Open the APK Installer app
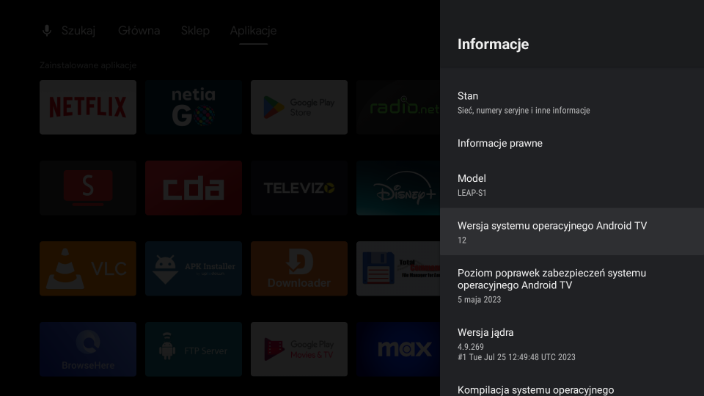 click(x=194, y=268)
